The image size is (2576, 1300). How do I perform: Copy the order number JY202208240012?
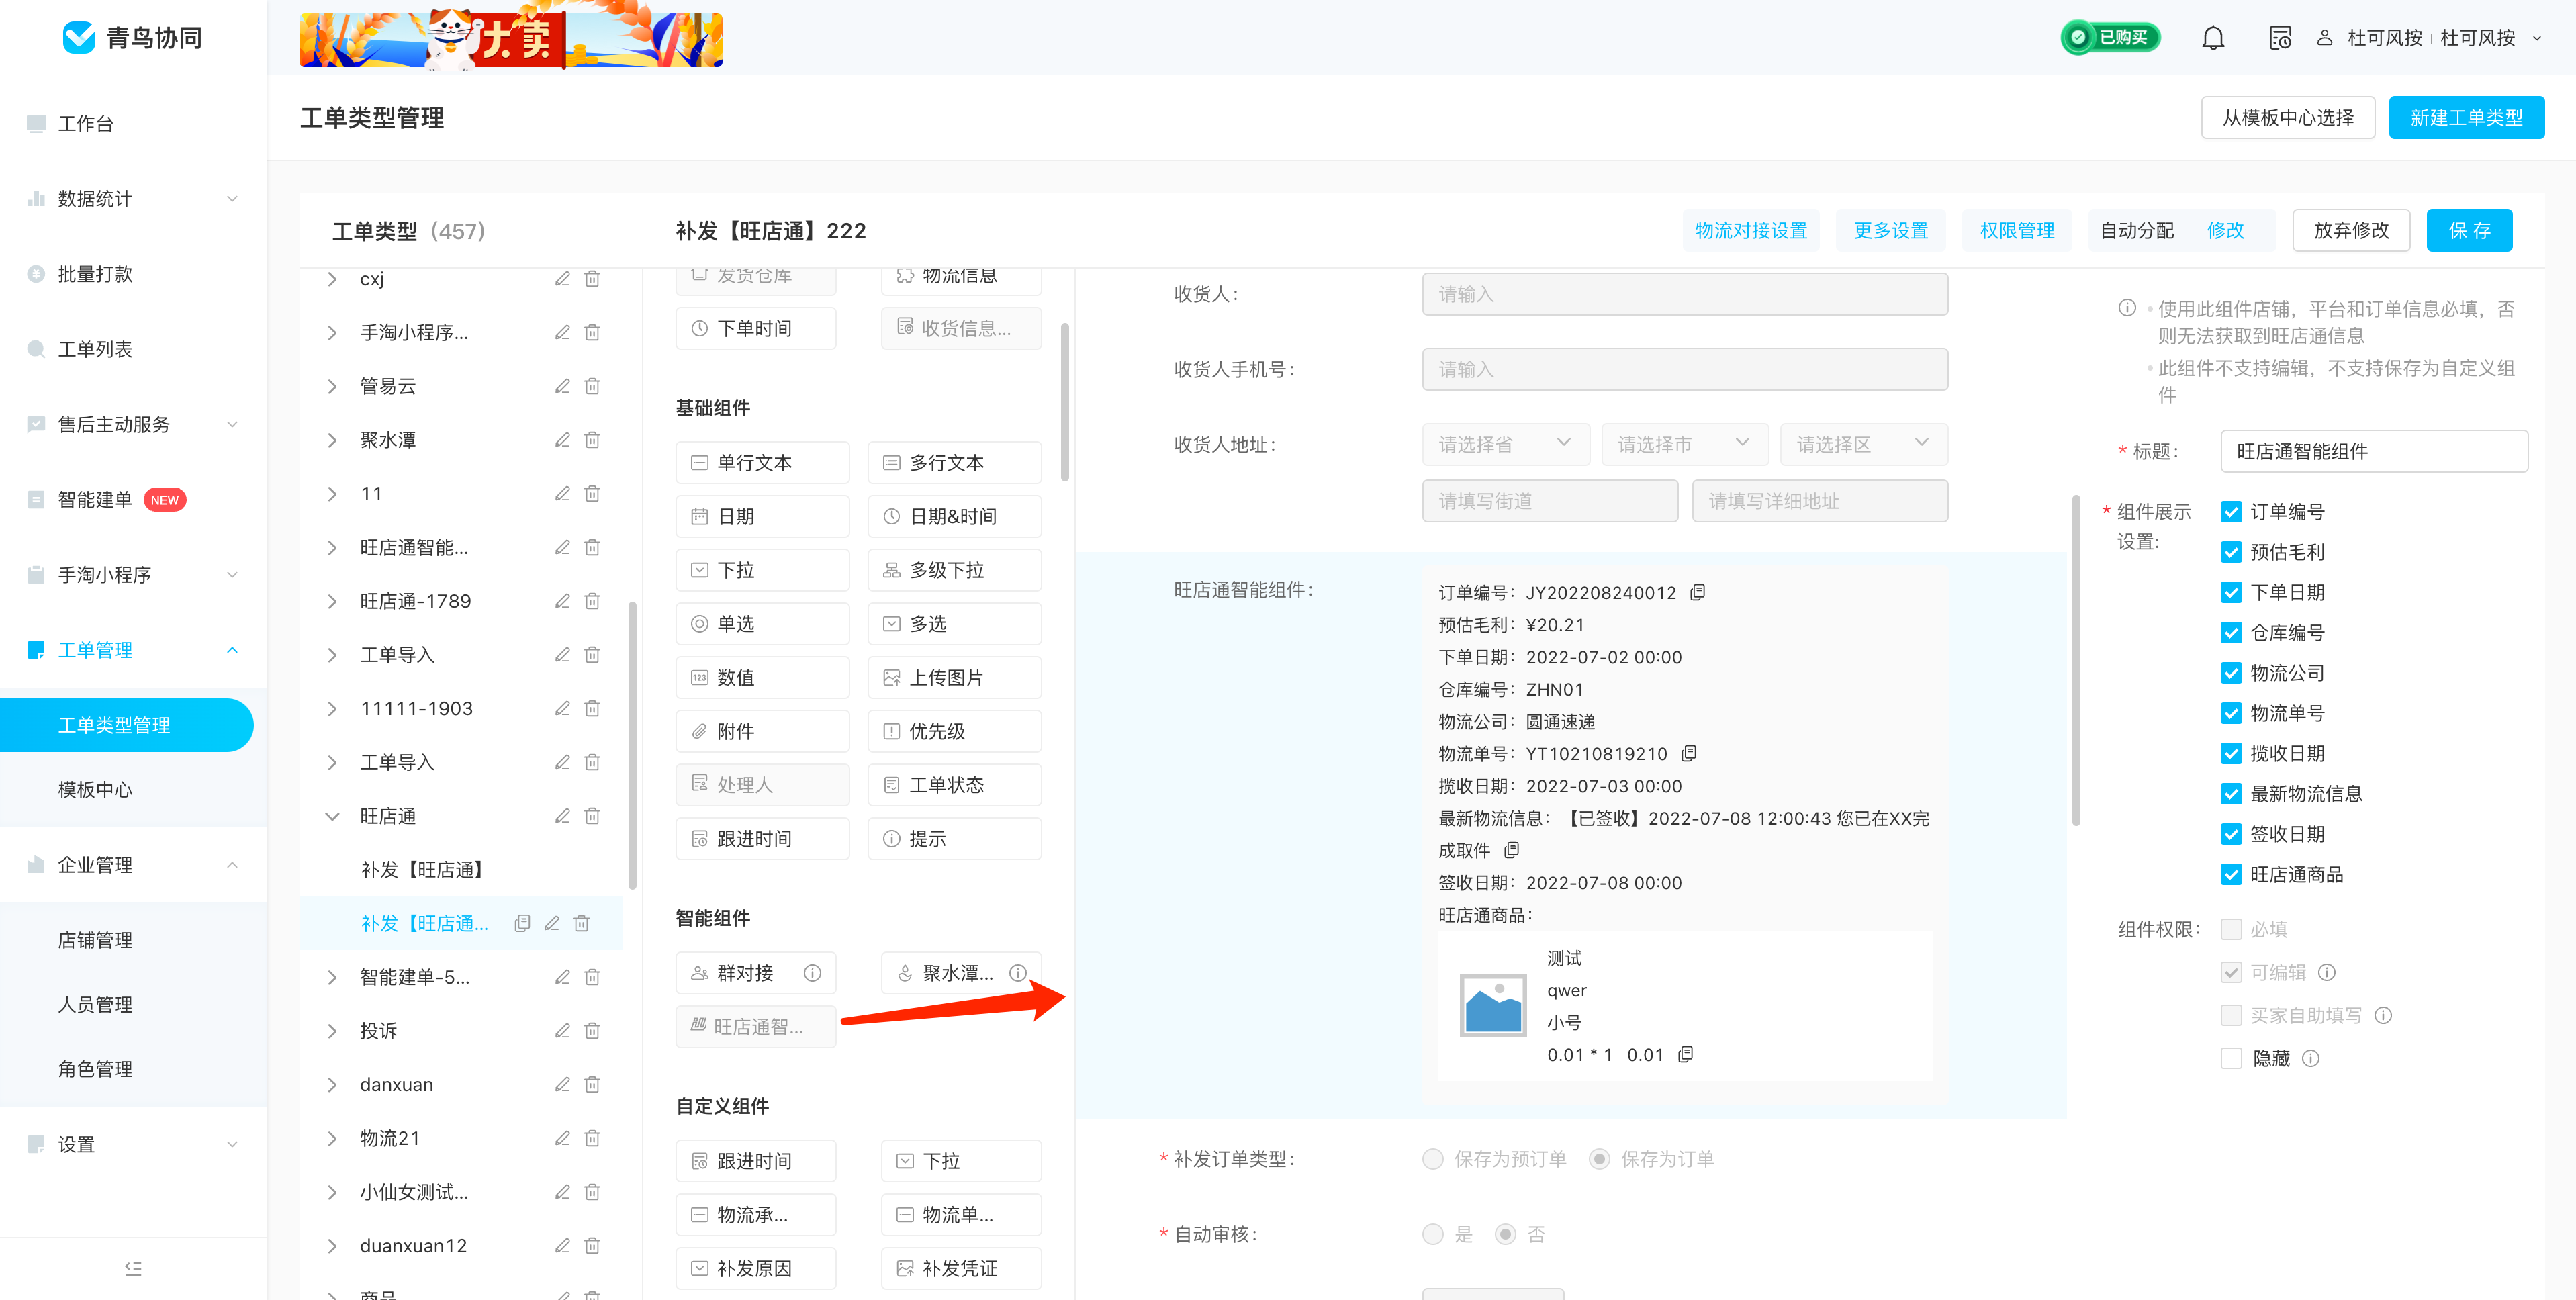[1697, 592]
